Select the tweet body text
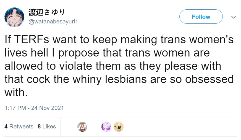The width and height of the screenshot is (241, 140). (119, 66)
